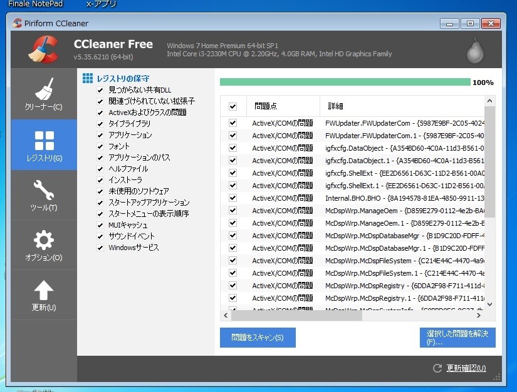Uncheck MUIキャッシュ option
The width and height of the screenshot is (517, 392).
pyautogui.click(x=100, y=225)
